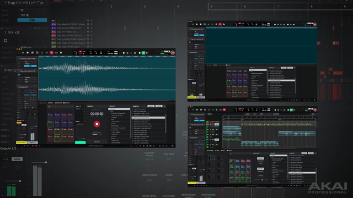
Task: Click the 00:05:30 sampler timer
Action: [x=97, y=114]
